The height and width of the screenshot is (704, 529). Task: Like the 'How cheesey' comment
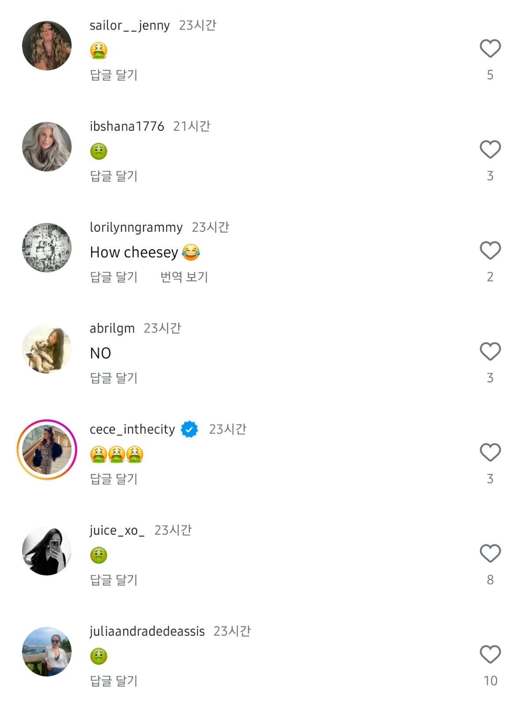click(490, 250)
